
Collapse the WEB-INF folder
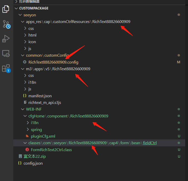34,109
